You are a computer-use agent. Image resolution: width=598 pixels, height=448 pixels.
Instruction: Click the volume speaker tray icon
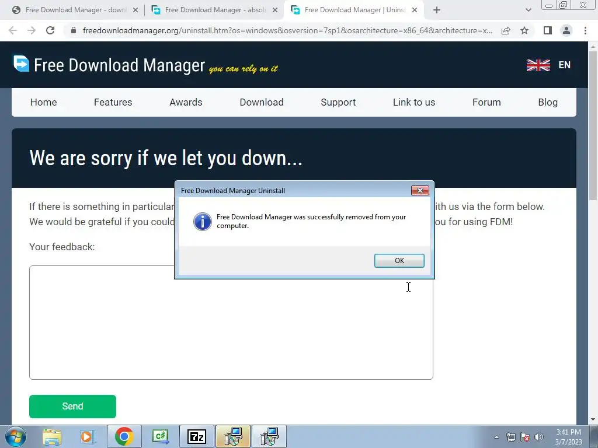[538, 437]
